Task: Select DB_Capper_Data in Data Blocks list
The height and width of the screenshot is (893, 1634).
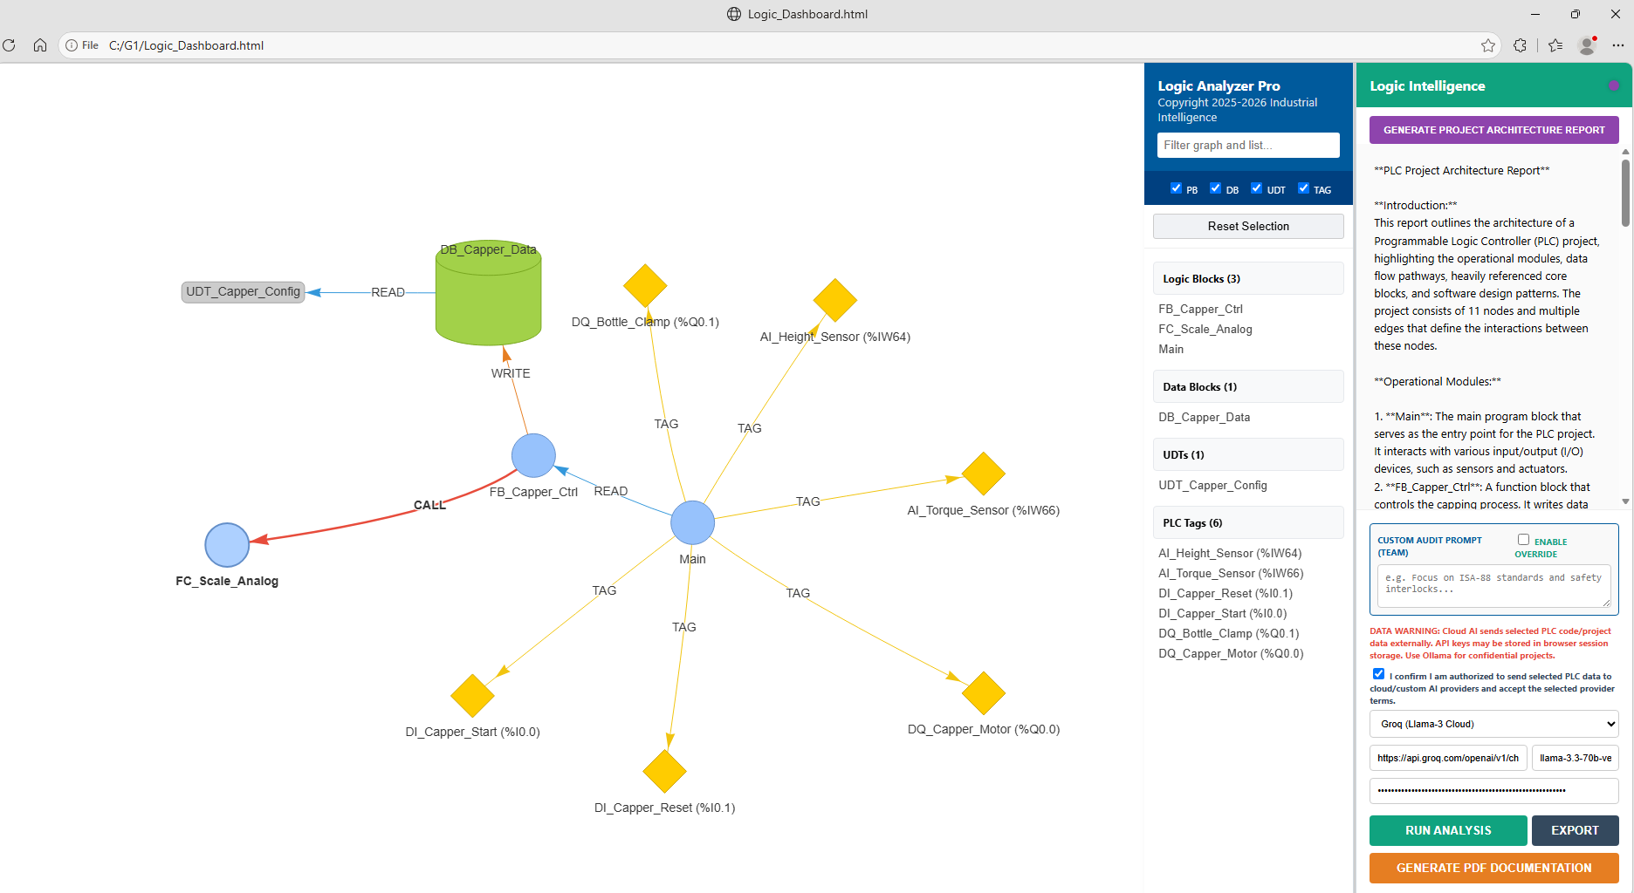Action: pos(1204,417)
